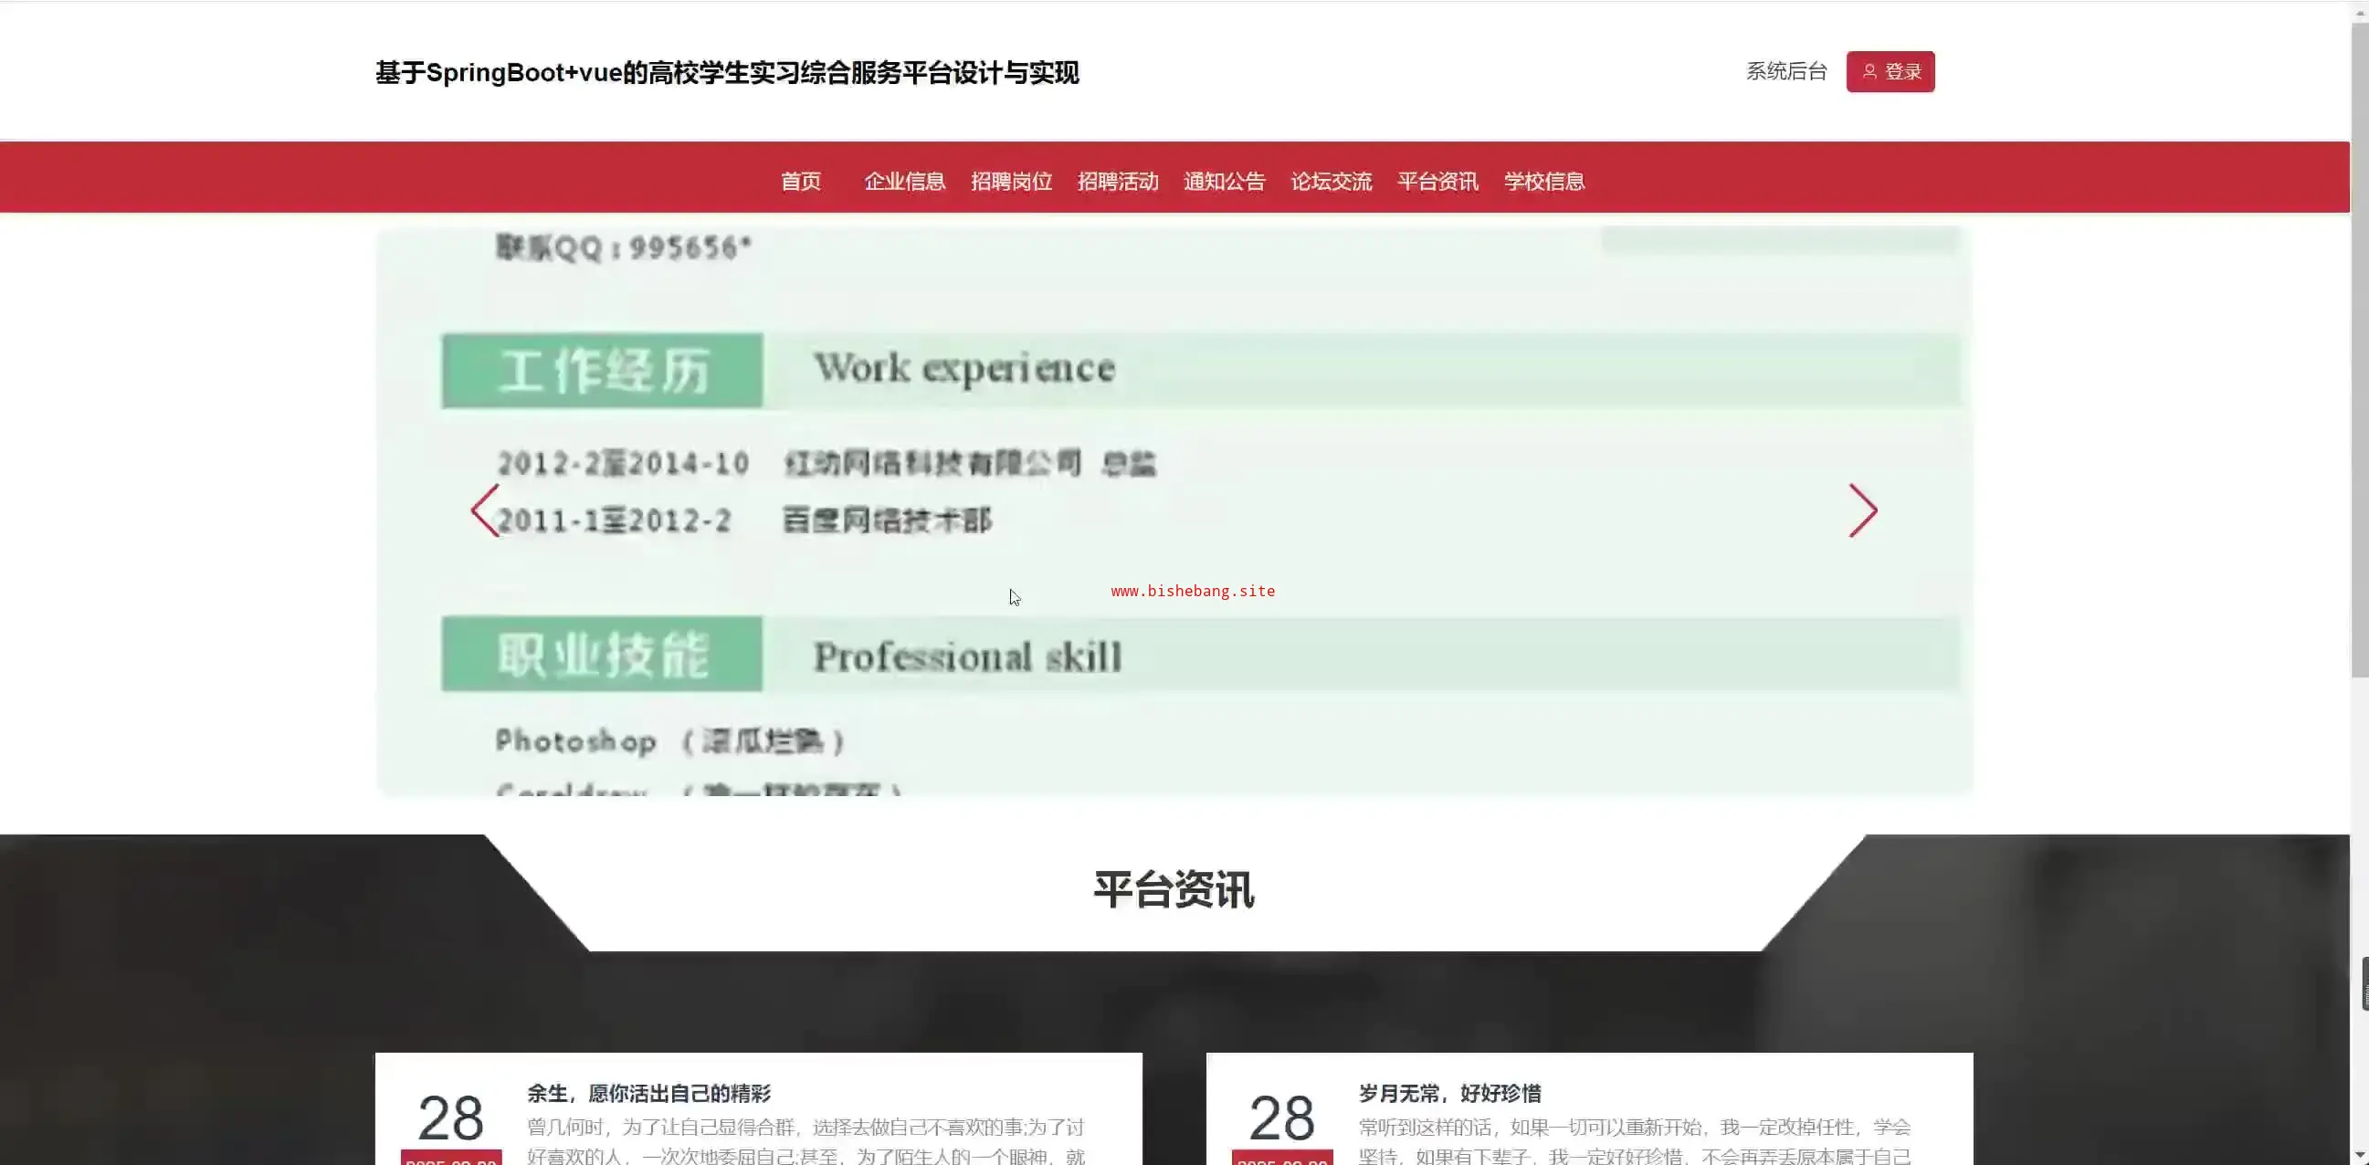Go to the 论坛交流 forum page

point(1331,181)
